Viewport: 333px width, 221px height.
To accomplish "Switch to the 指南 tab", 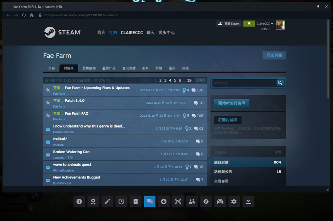I will (172, 68).
